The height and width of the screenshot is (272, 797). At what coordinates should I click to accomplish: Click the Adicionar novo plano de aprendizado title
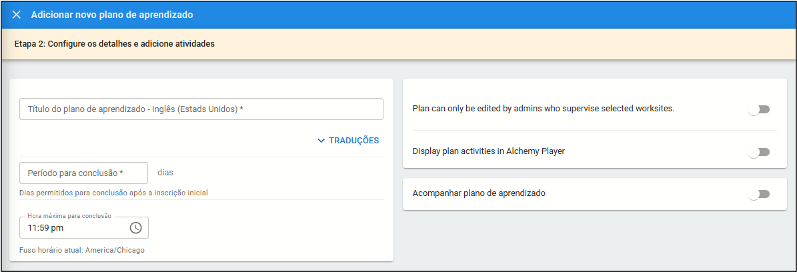pyautogui.click(x=112, y=15)
